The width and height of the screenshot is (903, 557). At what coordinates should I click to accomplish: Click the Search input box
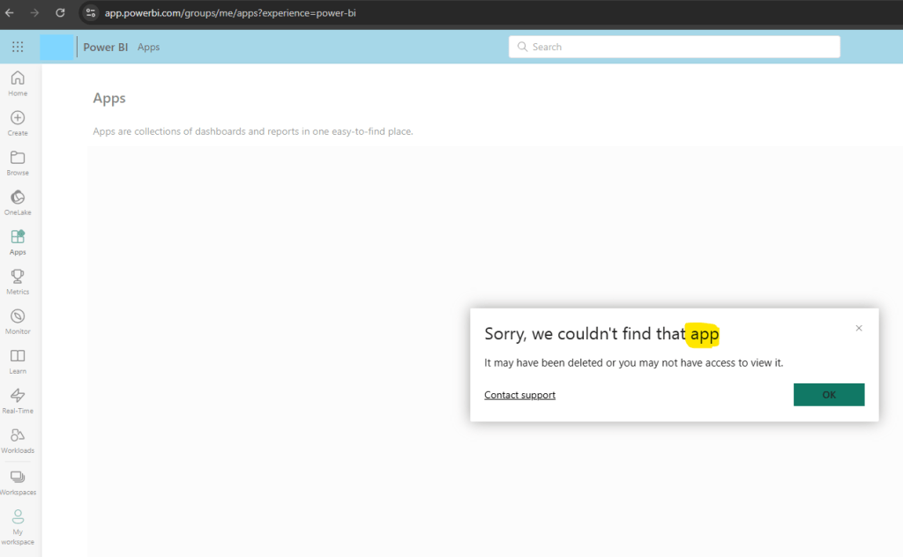tap(675, 47)
